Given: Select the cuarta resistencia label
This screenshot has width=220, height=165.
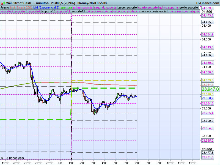Looking at the screenshot, I should coord(180,12).
